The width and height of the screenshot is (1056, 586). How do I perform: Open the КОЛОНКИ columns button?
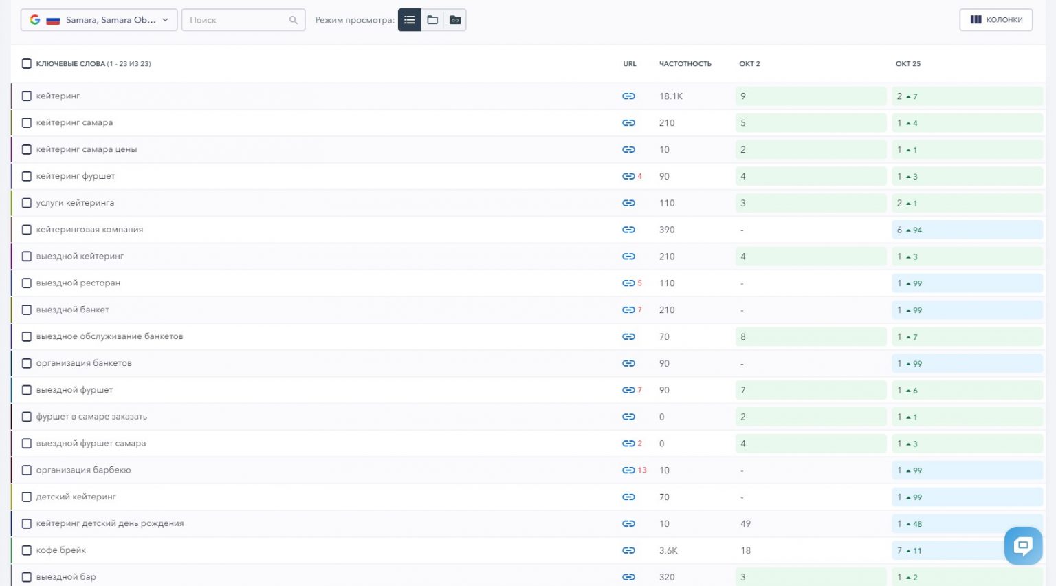996,20
